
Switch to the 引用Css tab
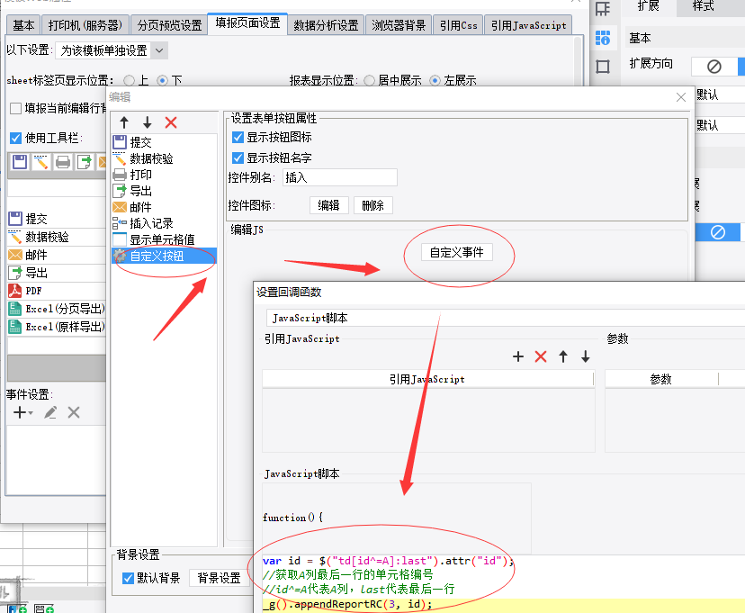click(459, 25)
